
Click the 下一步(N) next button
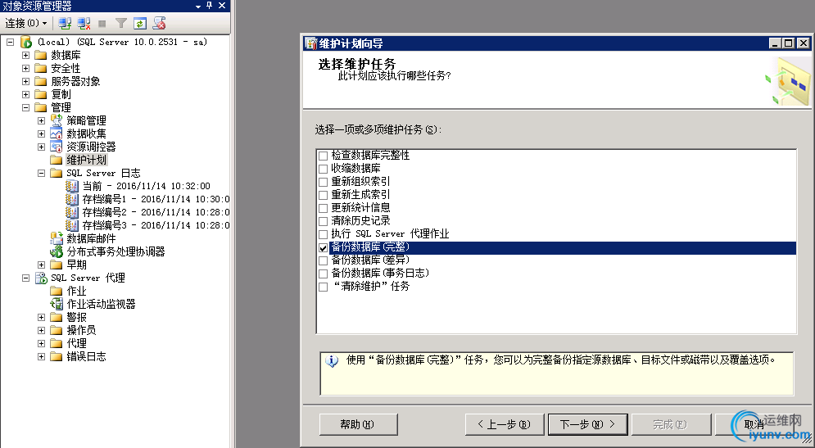point(588,424)
